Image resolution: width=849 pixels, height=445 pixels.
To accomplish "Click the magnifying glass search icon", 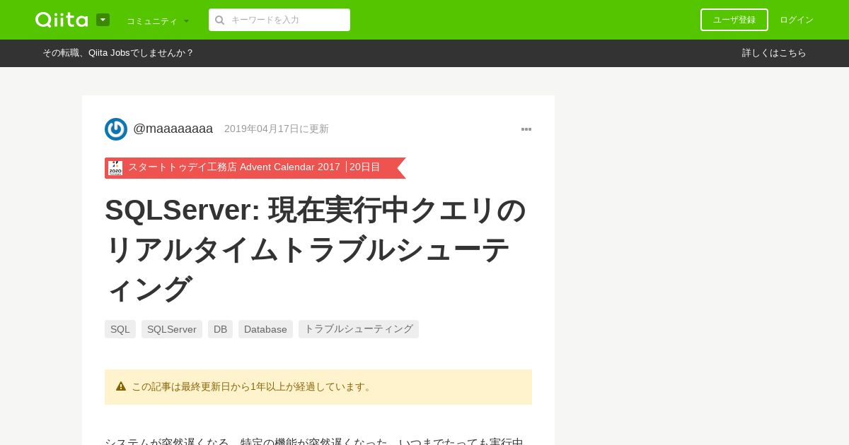I will point(220,20).
